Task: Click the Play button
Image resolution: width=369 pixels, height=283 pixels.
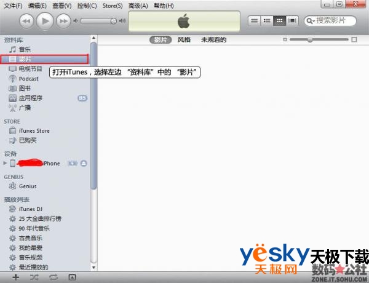Action: [x=45, y=21]
